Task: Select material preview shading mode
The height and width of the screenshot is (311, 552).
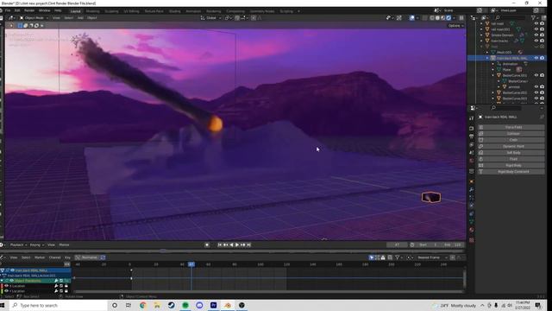Action: tap(442, 17)
